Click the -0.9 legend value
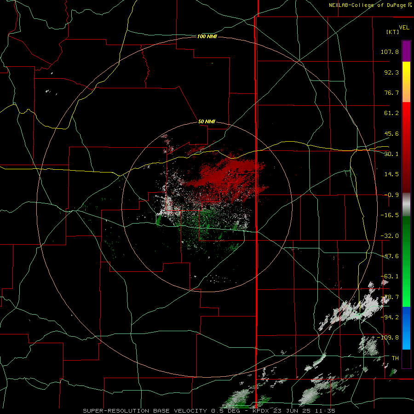The width and height of the screenshot is (414, 414). [x=391, y=195]
